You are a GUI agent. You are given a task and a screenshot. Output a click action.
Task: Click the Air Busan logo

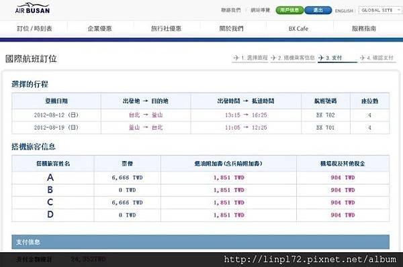pos(32,9)
